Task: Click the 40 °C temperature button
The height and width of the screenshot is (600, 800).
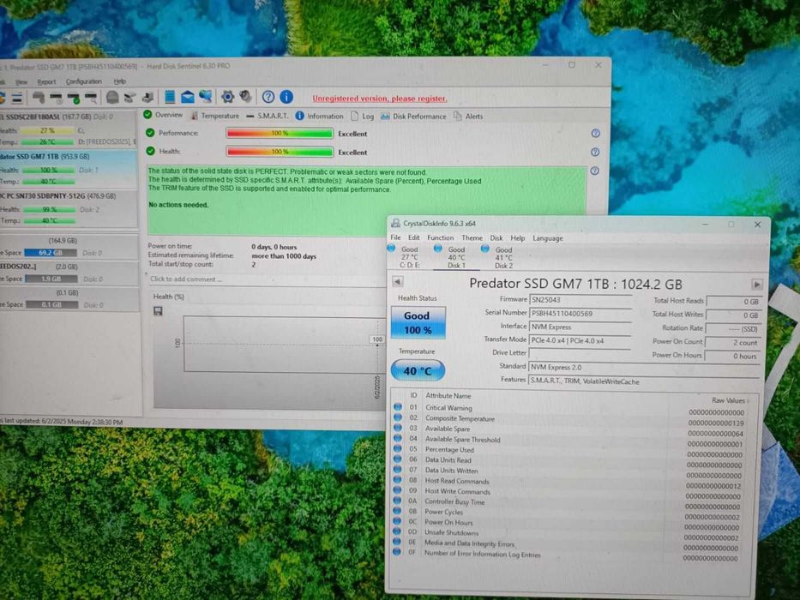Action: click(418, 371)
